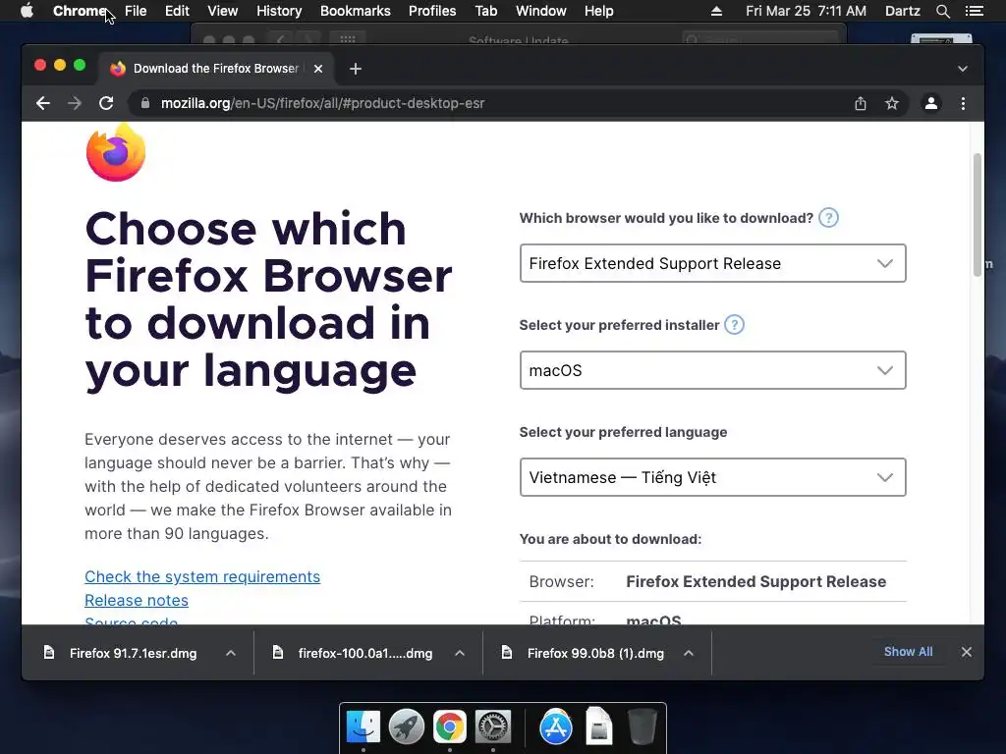Open the View menu

[x=223, y=11]
